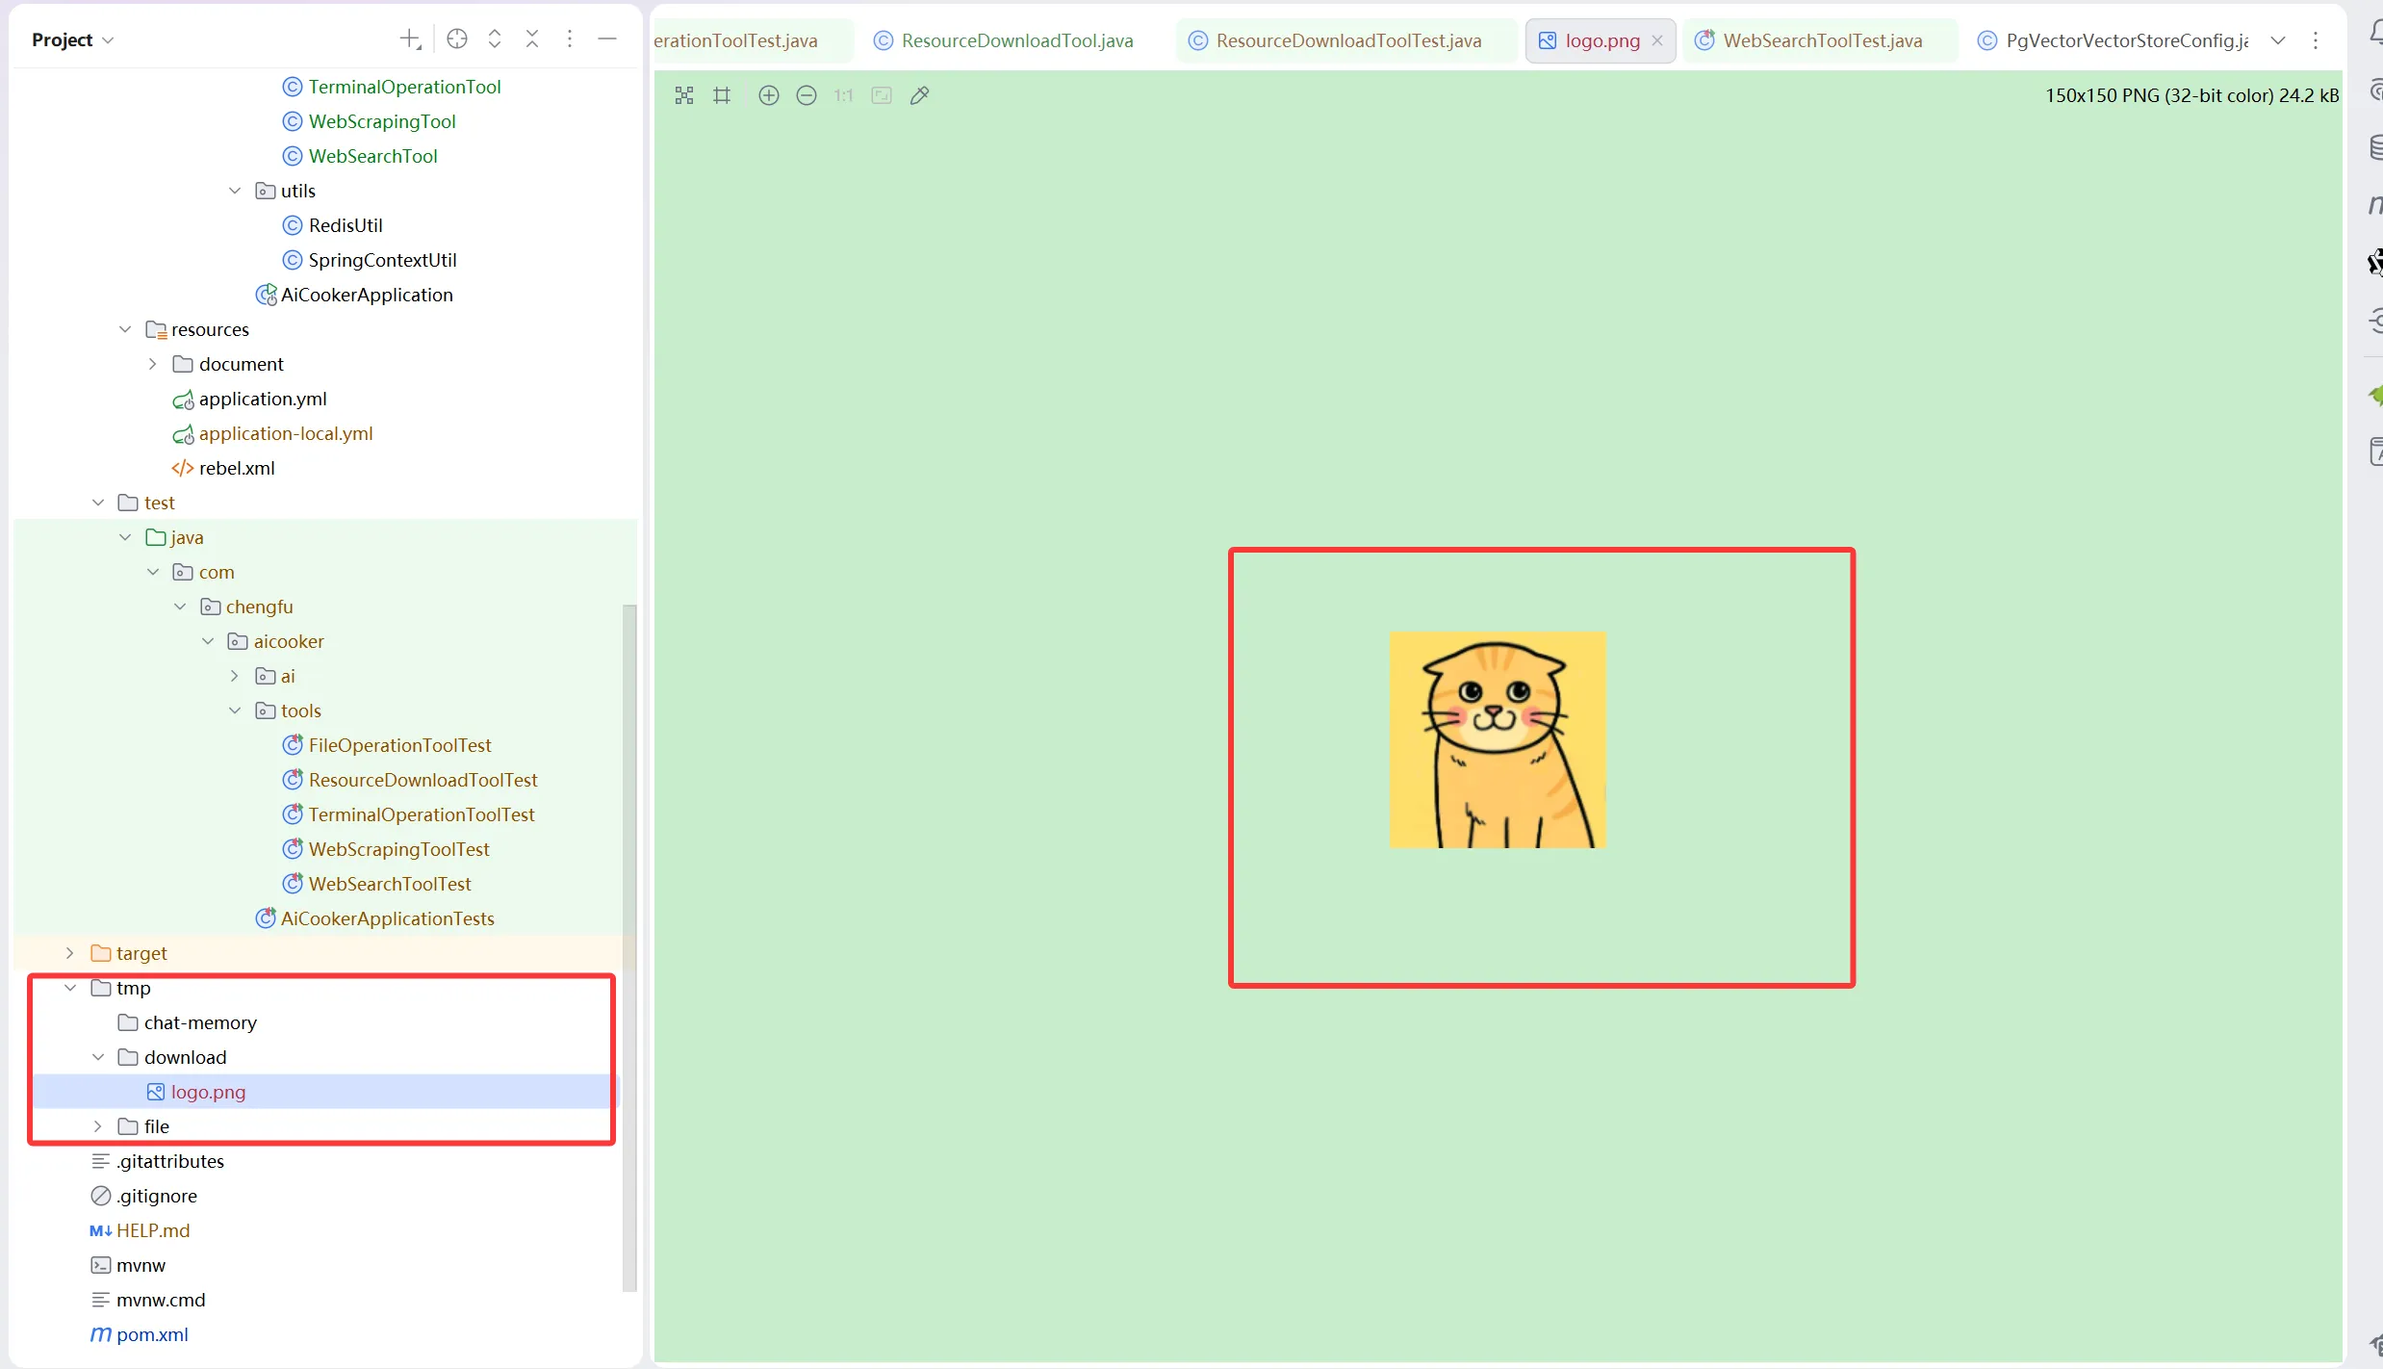Expand the document folder under resources
Image resolution: width=2383 pixels, height=1369 pixels.
tap(152, 364)
